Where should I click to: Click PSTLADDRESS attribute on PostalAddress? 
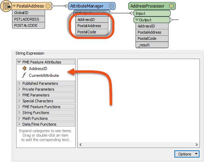tap(29, 19)
